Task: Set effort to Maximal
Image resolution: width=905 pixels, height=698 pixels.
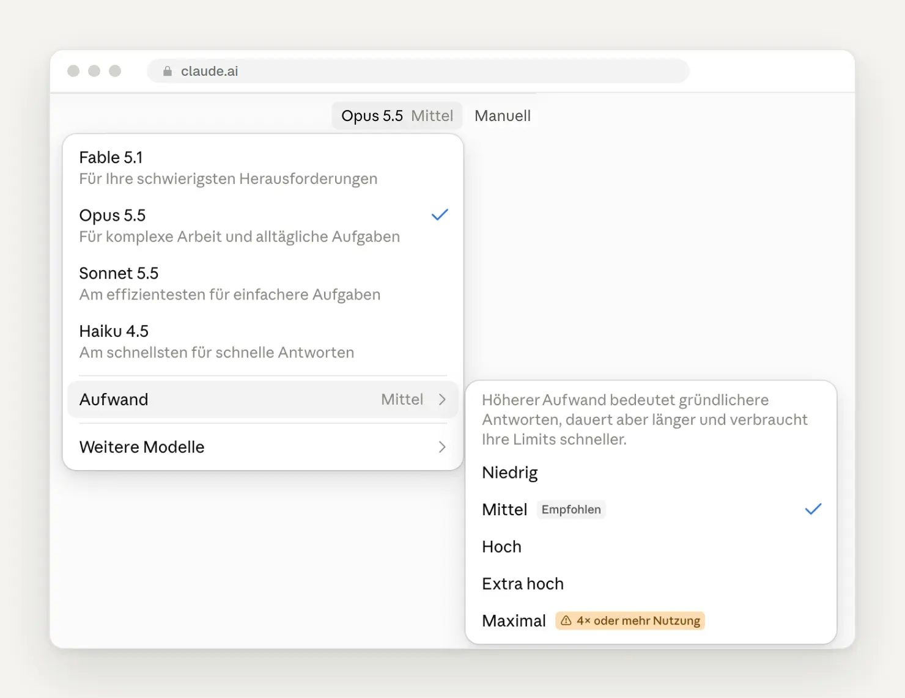Action: point(651,620)
